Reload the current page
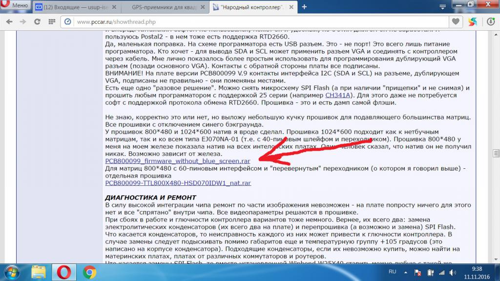 37,21
